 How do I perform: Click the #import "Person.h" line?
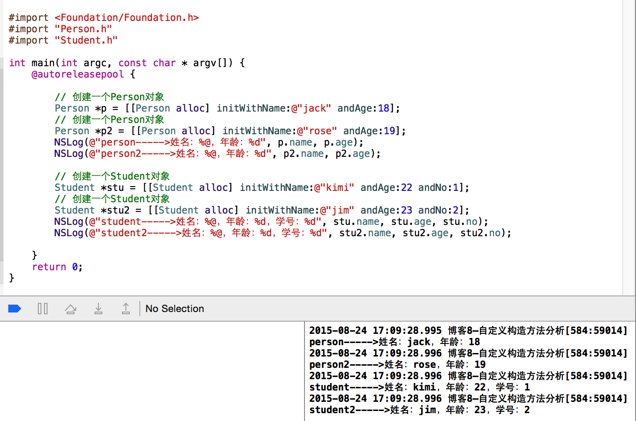click(60, 29)
